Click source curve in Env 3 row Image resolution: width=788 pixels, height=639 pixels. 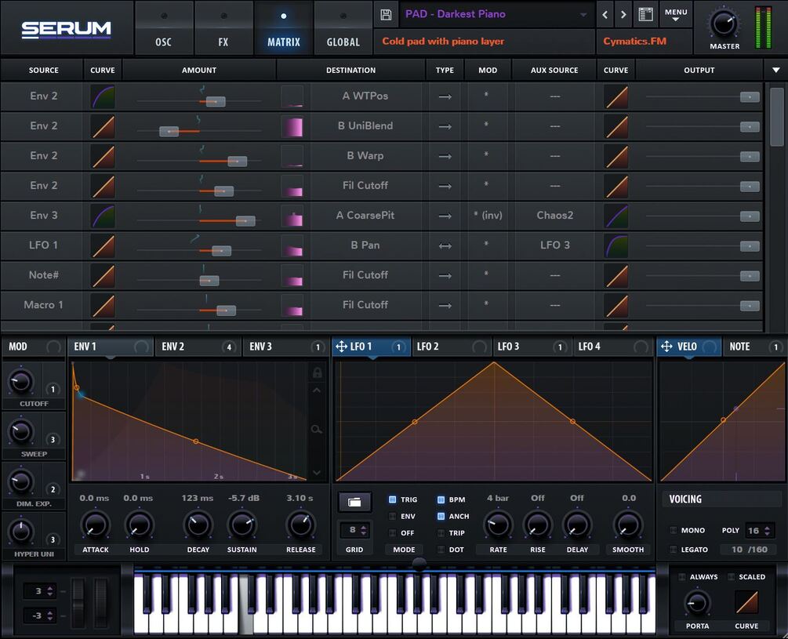(103, 216)
